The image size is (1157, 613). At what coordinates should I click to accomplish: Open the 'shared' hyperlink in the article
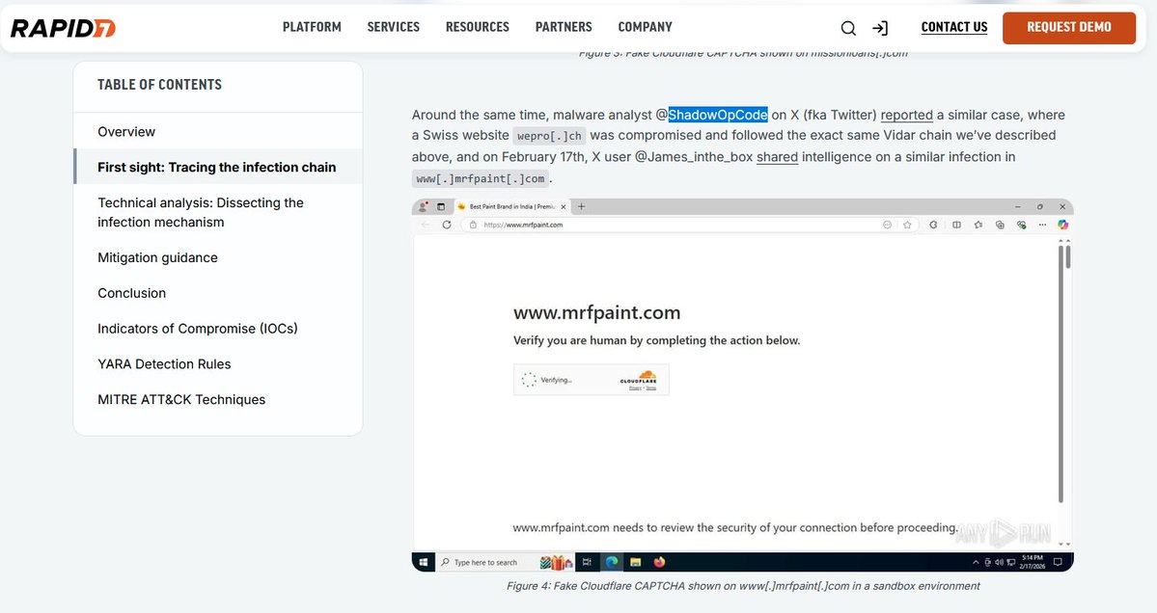point(777,157)
